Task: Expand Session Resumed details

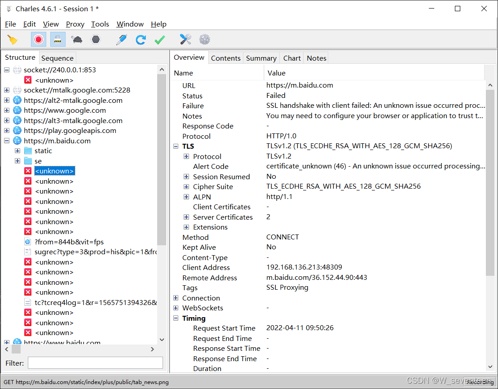Action: pyautogui.click(x=186, y=177)
